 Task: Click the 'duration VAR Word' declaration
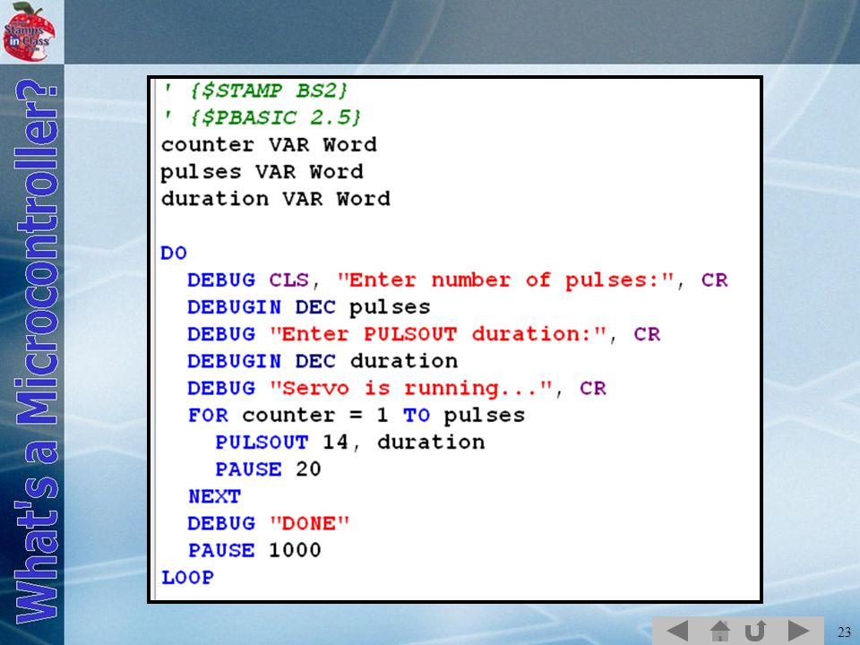275,199
